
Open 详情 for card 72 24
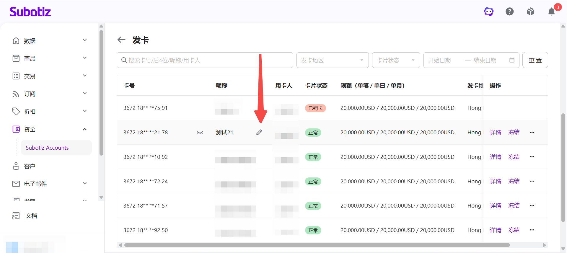[496, 182]
